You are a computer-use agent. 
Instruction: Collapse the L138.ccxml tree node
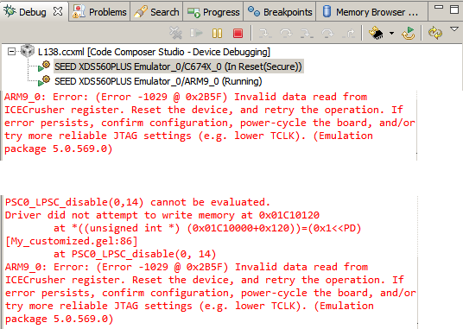[x=11, y=52]
